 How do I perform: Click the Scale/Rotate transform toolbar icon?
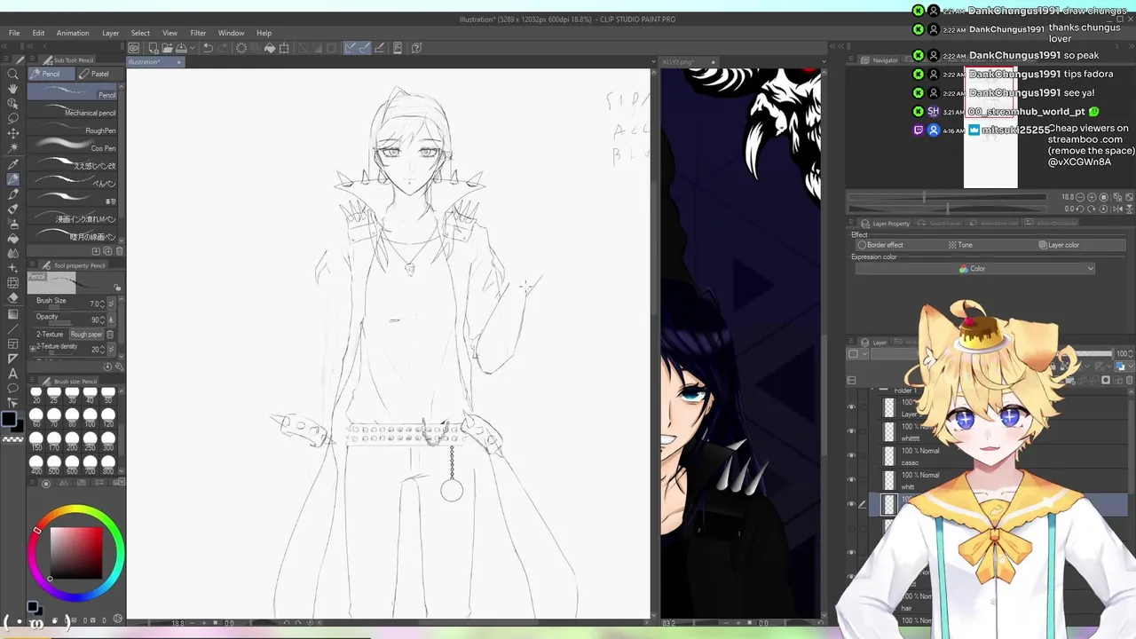(x=284, y=48)
